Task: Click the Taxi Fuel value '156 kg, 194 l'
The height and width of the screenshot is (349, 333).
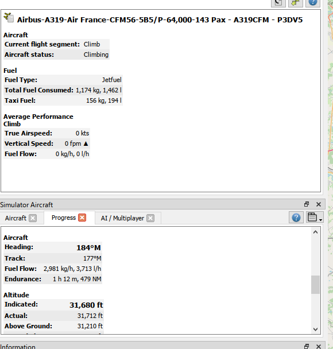Action: click(104, 100)
